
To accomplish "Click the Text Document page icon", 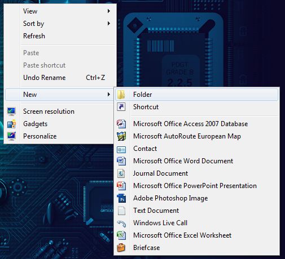I will pyautogui.click(x=121, y=211).
